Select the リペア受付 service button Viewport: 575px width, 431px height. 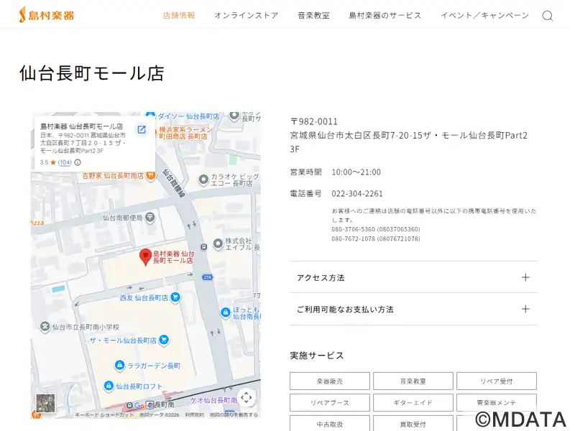[x=496, y=381]
